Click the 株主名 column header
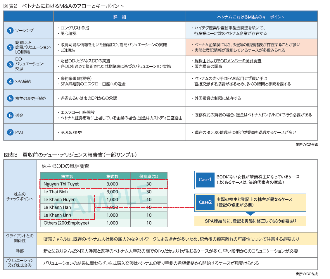 (x=67, y=176)
